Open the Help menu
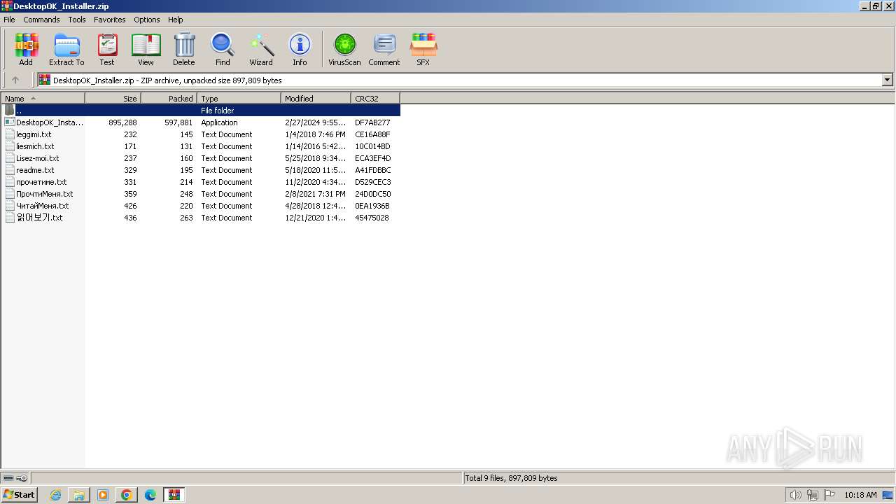 tap(176, 20)
